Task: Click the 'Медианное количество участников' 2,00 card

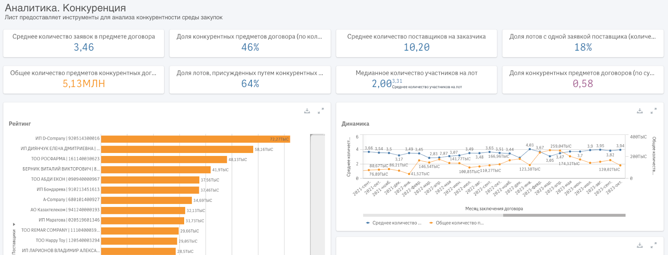Action: tap(416, 79)
